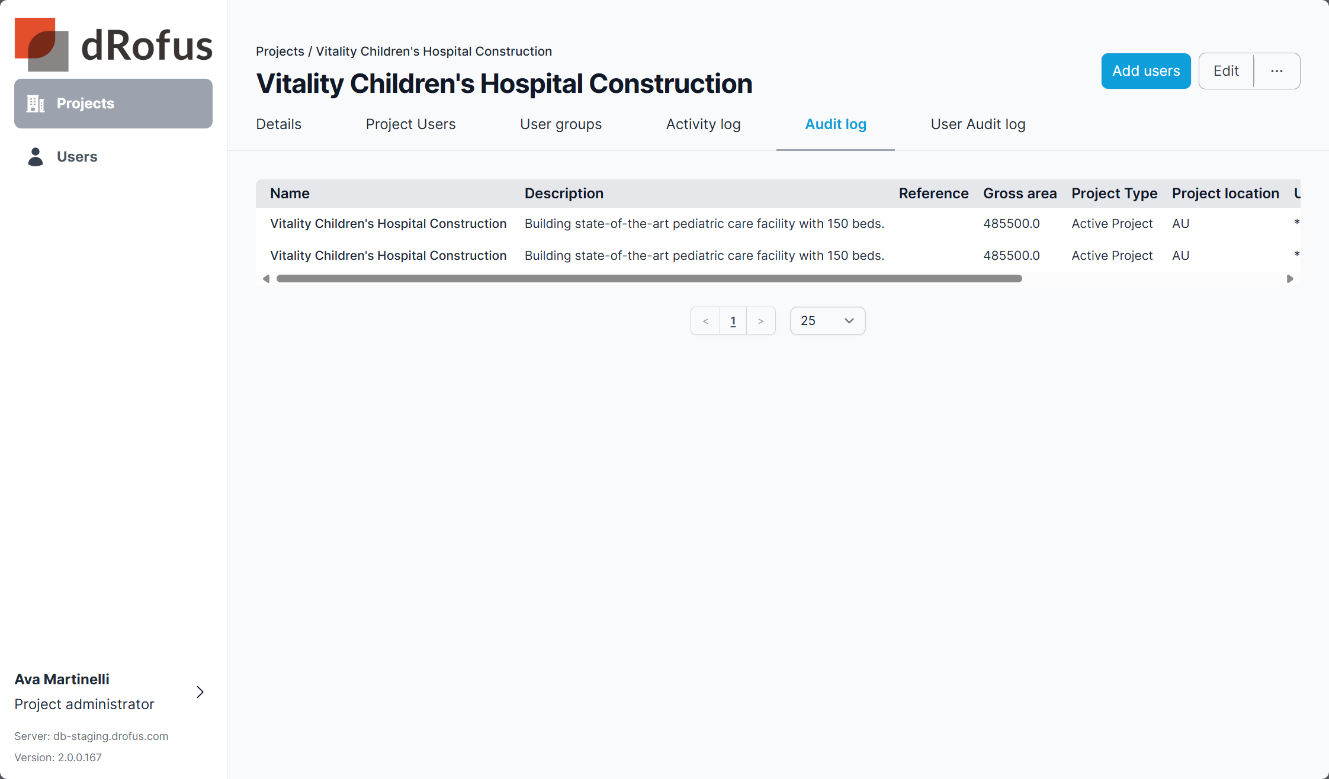Open the three-dots more options menu
1329x779 pixels.
[x=1276, y=71]
